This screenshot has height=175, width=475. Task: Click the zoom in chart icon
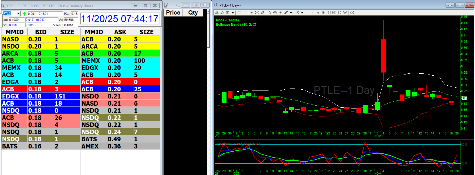(x=251, y=13)
